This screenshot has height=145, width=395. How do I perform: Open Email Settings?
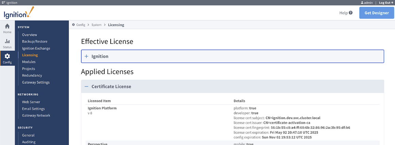[x=33, y=109]
